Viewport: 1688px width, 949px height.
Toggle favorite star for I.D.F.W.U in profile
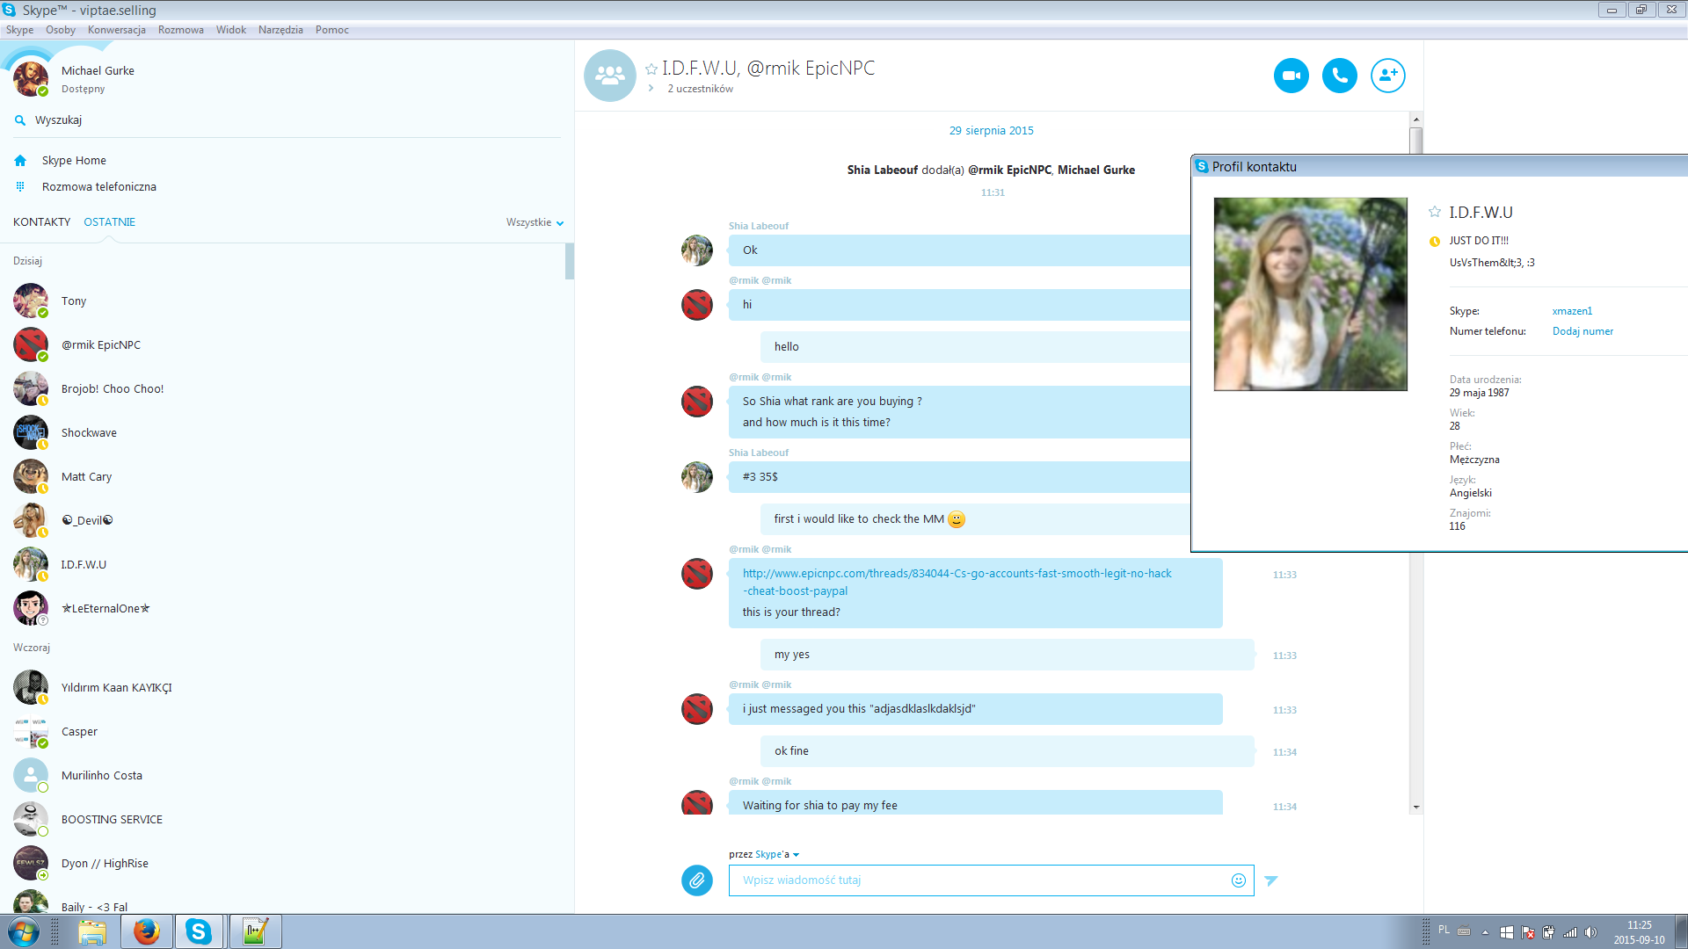1435,212
